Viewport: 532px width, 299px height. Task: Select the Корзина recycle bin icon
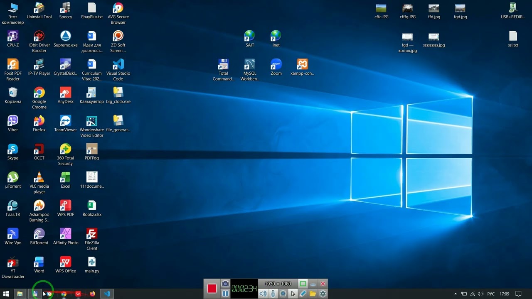[13, 96]
